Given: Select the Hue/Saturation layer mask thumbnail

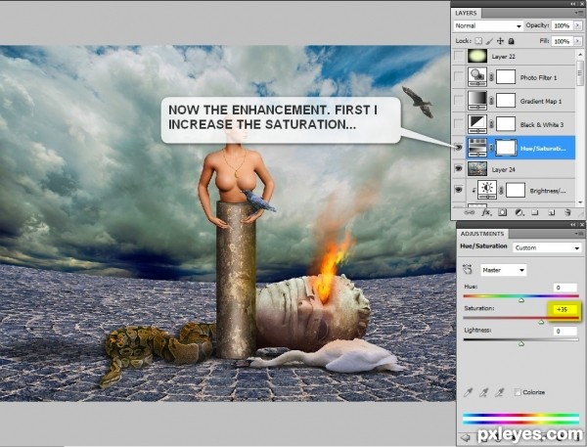Looking at the screenshot, I should pyautogui.click(x=506, y=148).
